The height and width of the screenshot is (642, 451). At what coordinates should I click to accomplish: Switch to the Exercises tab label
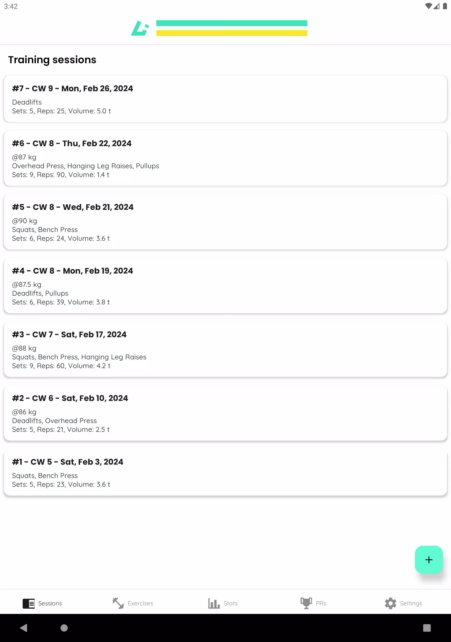click(x=140, y=603)
